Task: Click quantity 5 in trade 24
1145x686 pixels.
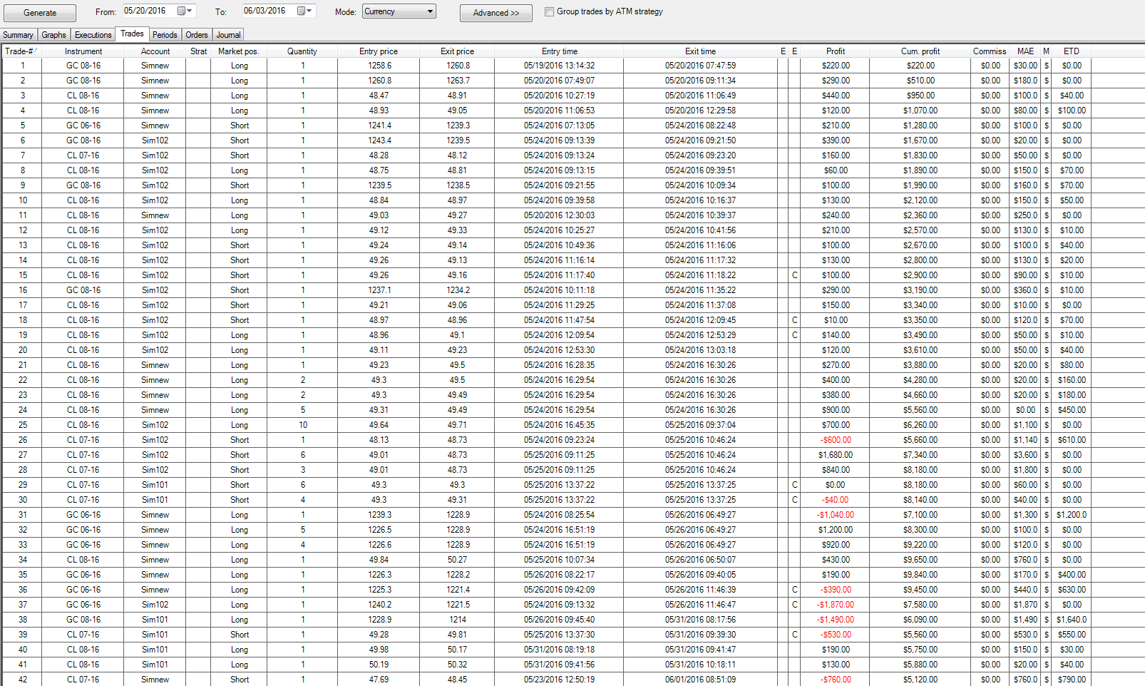Action: click(x=303, y=410)
